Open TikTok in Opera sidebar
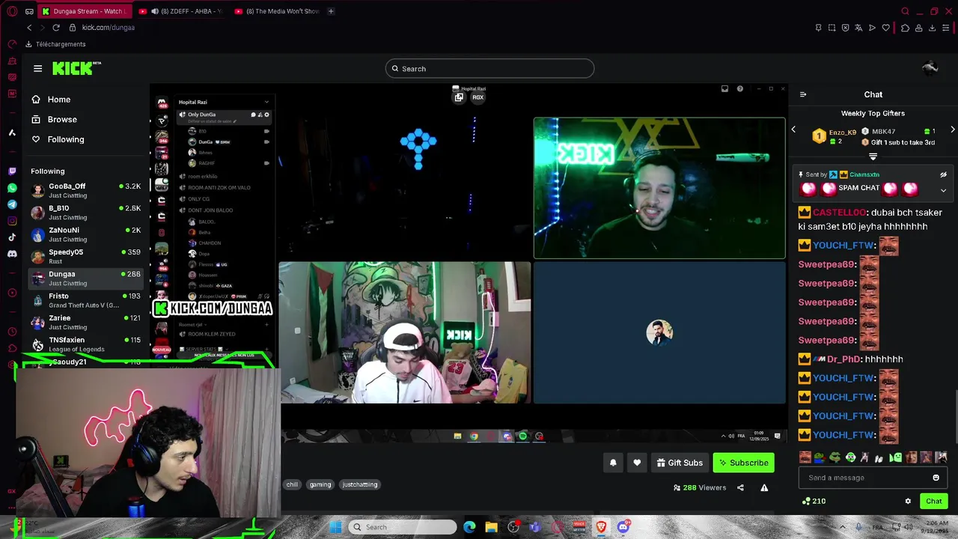 (x=12, y=237)
